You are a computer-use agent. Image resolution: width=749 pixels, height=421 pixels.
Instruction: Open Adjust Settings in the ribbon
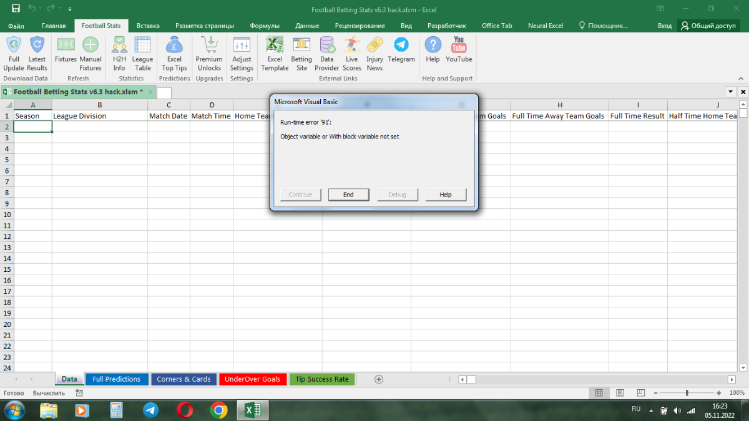pyautogui.click(x=242, y=54)
